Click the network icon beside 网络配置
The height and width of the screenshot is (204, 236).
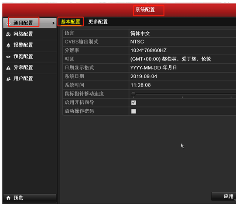(8, 34)
